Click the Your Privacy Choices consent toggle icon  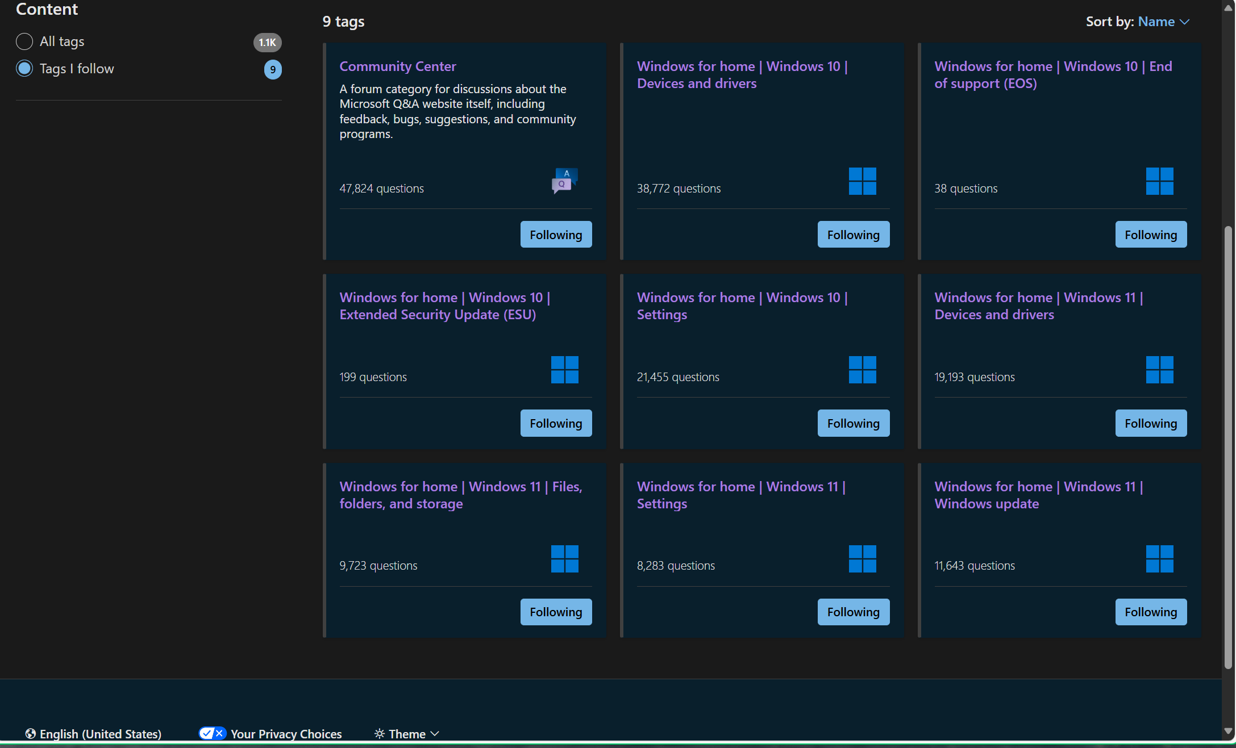(213, 733)
